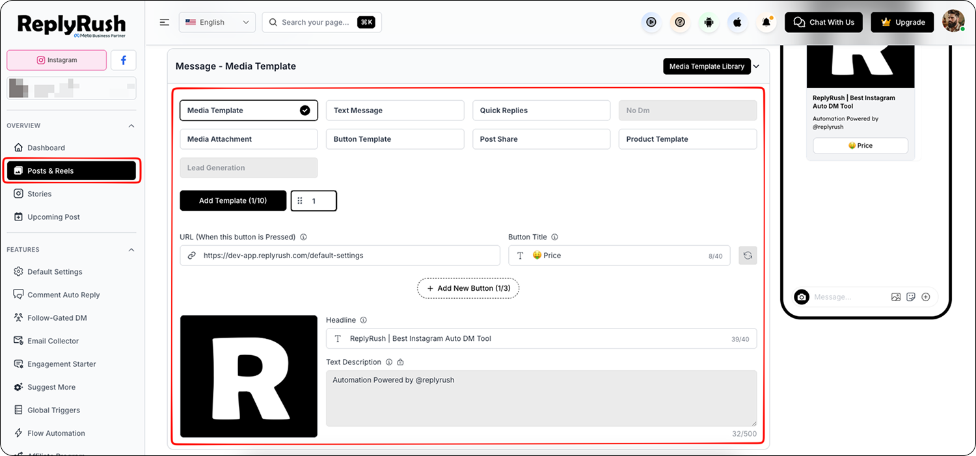Click the lock icon next to Text Description

click(x=400, y=362)
